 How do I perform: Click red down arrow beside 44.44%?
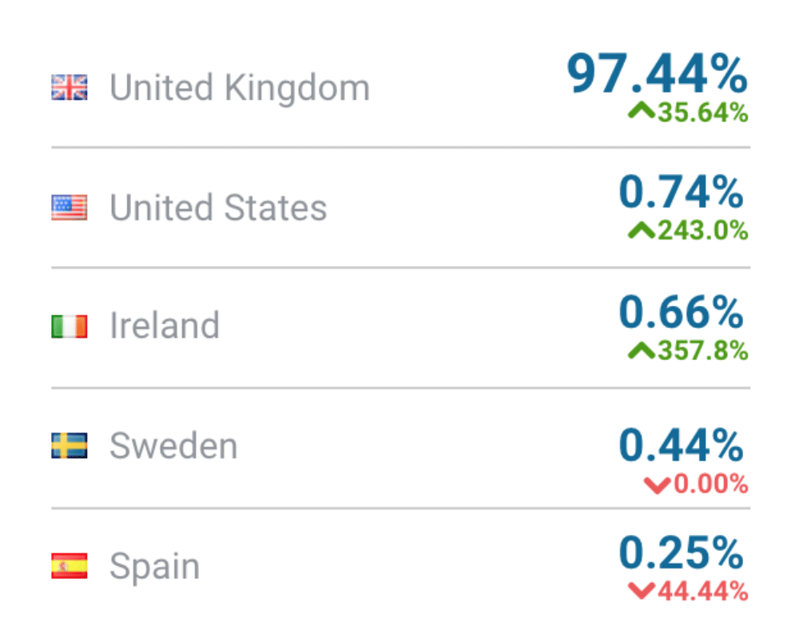pyautogui.click(x=641, y=592)
